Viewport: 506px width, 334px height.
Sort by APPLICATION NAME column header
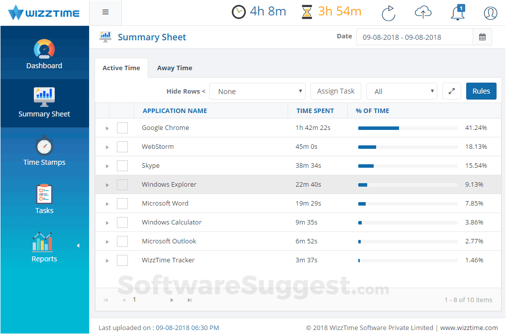coord(175,111)
